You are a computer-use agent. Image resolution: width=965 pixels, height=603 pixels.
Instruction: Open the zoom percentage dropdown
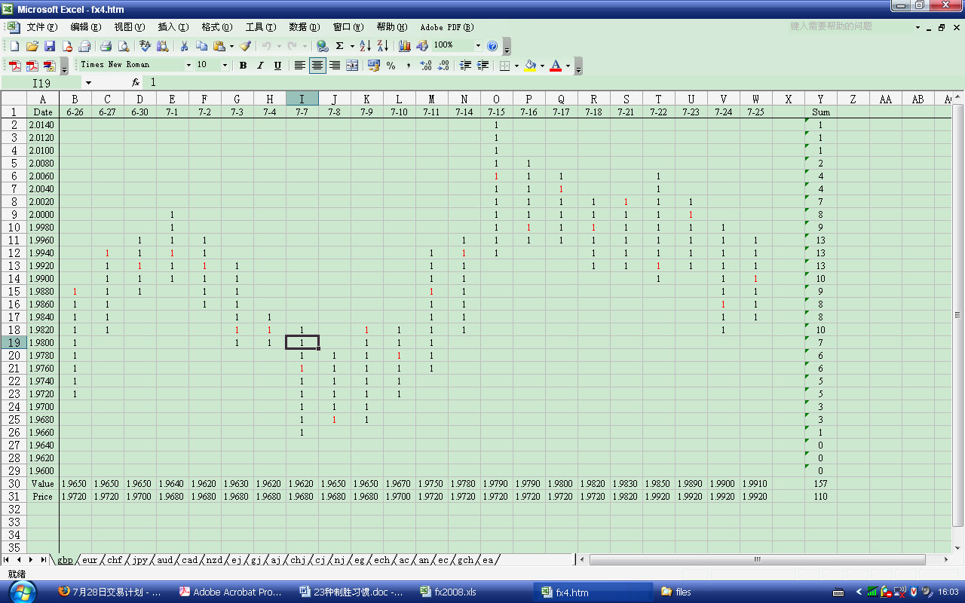(478, 46)
